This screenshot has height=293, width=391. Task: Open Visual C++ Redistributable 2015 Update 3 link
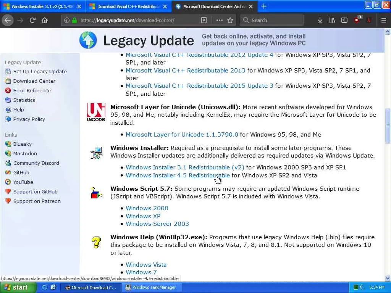pos(199,86)
